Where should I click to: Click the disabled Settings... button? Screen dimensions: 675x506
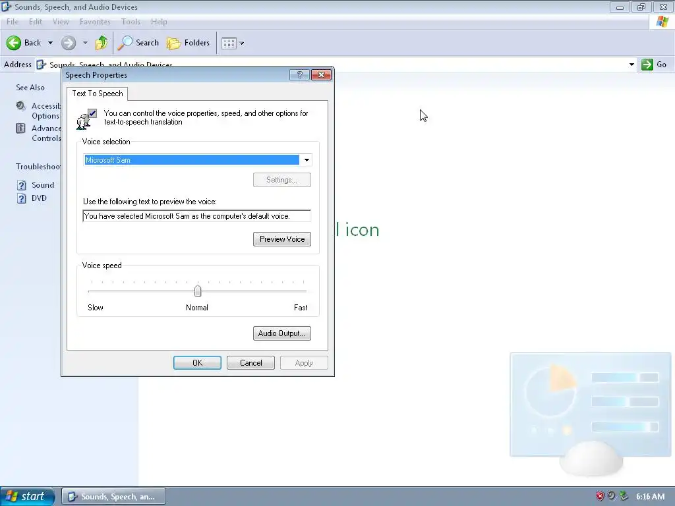(282, 180)
